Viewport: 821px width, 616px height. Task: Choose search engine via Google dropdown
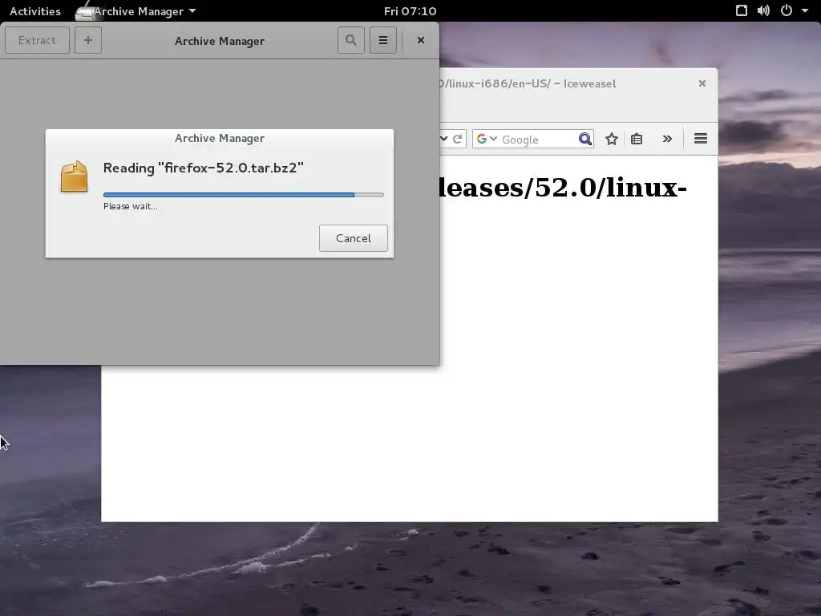(x=487, y=139)
